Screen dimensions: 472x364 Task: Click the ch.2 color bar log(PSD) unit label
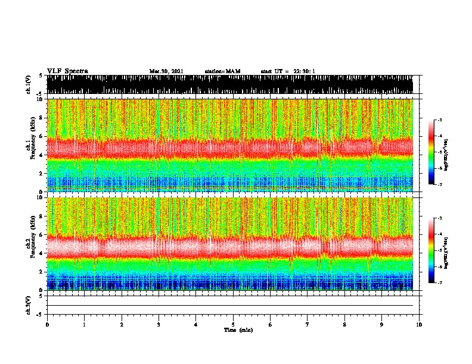[x=446, y=253]
